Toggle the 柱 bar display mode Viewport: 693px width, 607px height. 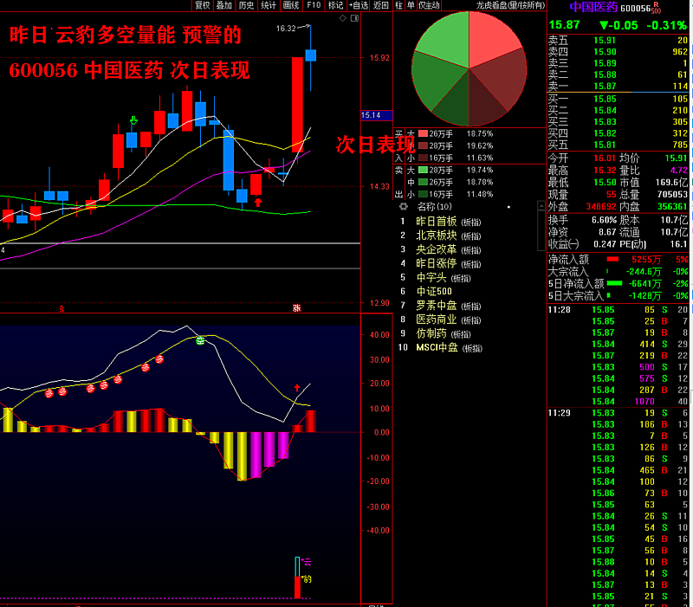(x=399, y=5)
